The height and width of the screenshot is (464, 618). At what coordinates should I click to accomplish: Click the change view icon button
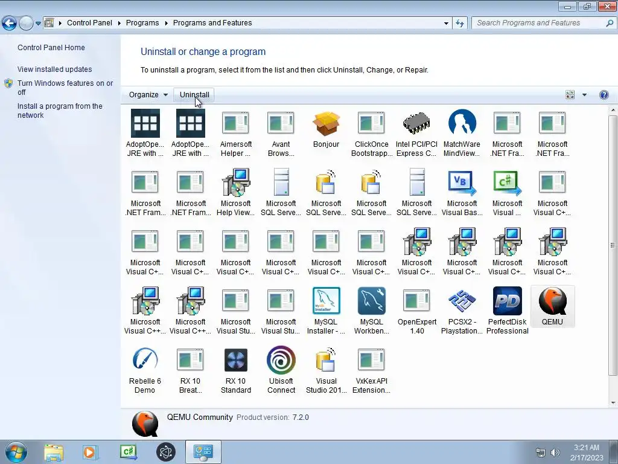[x=570, y=95]
